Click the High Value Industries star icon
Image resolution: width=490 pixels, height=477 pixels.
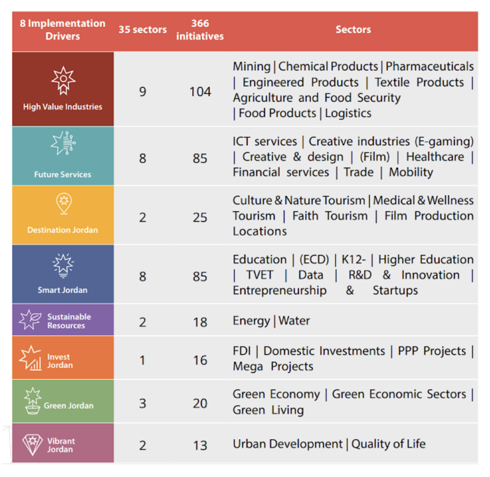[x=63, y=81]
